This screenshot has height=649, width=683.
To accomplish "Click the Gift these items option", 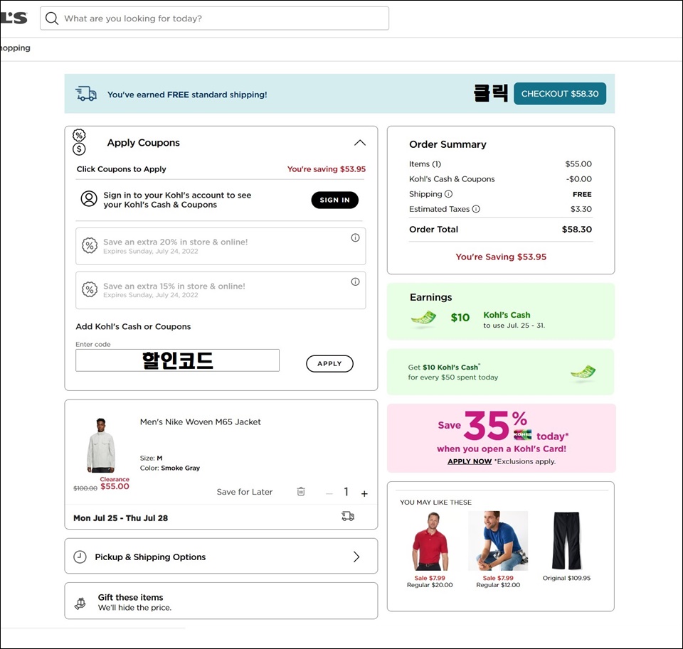I will pyautogui.click(x=221, y=601).
